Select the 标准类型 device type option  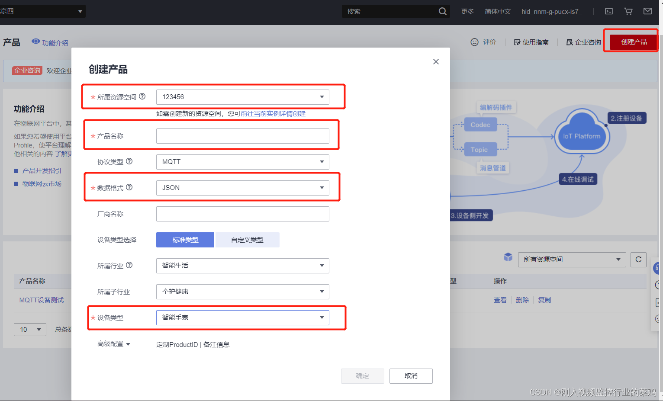[185, 240]
